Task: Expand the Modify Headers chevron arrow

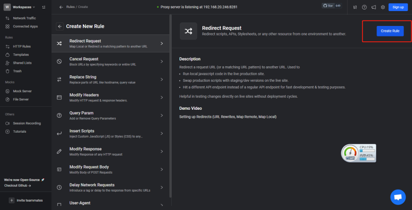Action: pos(162,97)
